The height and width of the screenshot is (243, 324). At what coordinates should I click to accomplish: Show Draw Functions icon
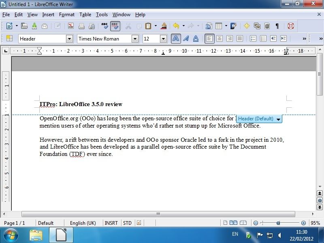pyautogui.click(x=233, y=26)
